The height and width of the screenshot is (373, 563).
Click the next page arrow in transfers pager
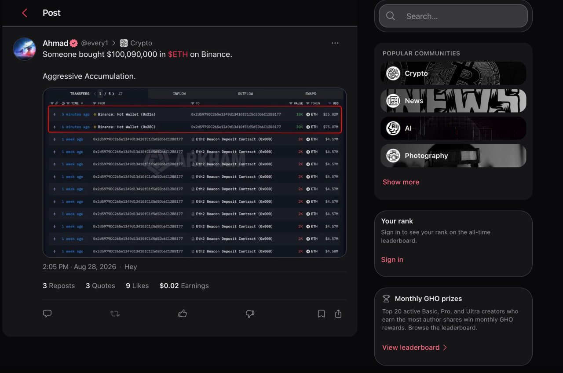coord(114,94)
